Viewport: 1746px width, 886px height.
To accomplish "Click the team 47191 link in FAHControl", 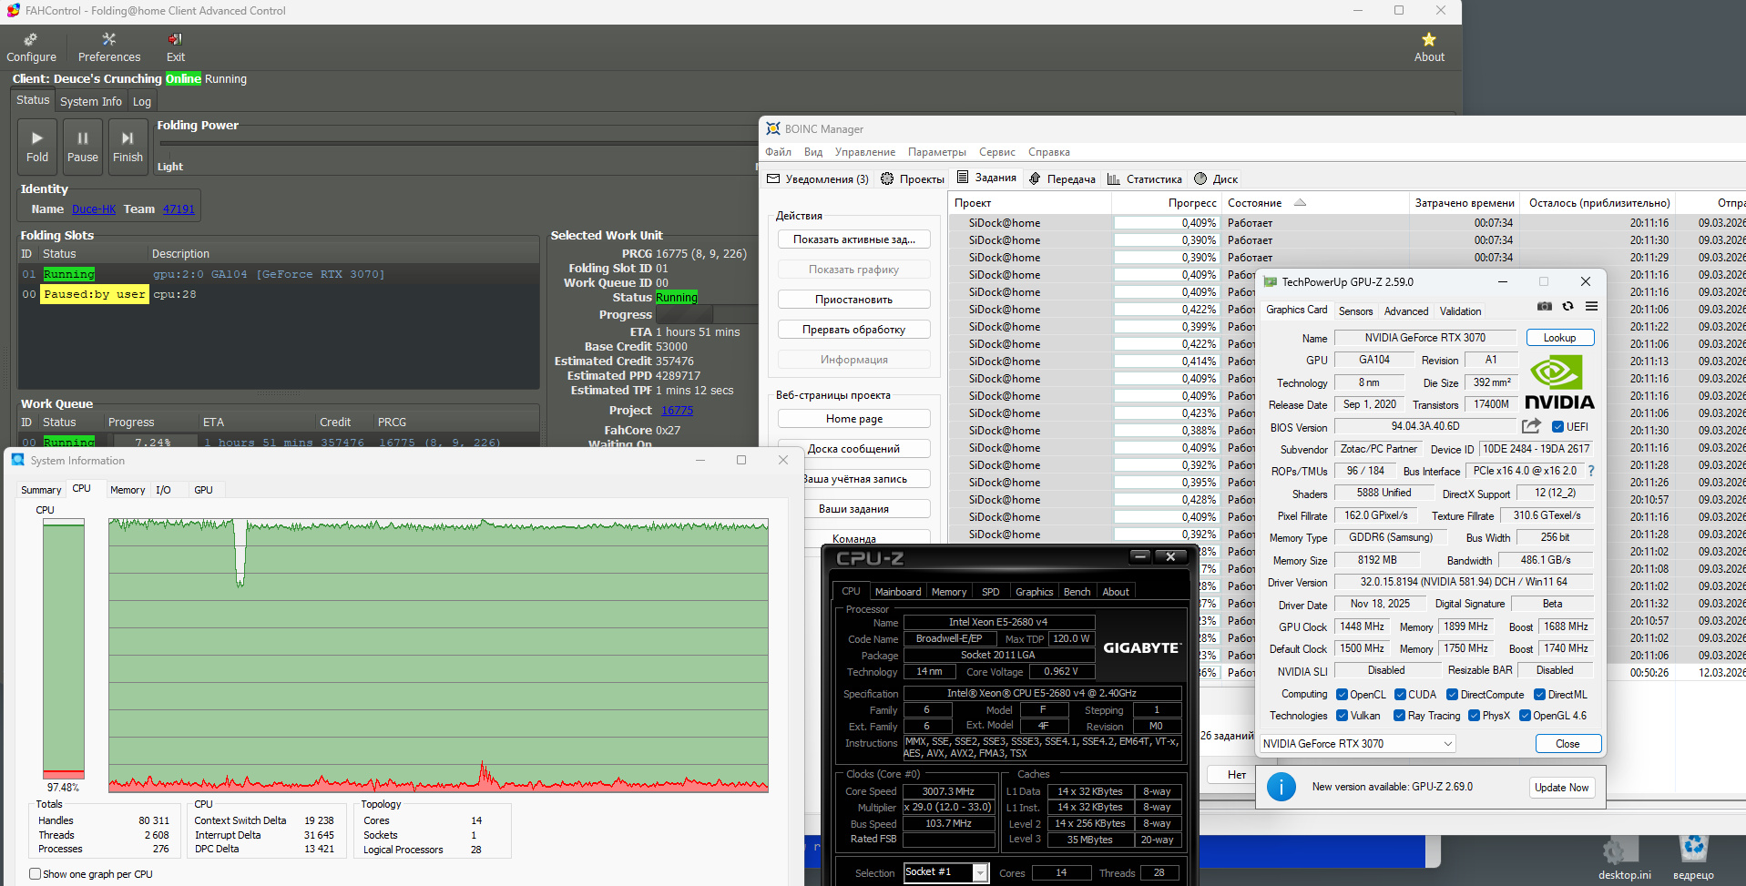I will click(179, 209).
